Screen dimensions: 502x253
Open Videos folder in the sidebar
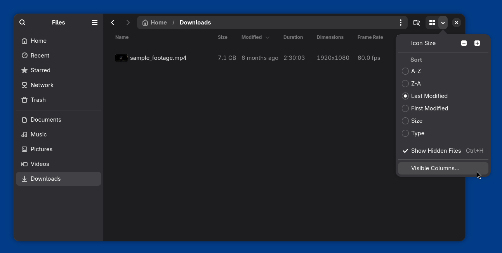(40, 164)
